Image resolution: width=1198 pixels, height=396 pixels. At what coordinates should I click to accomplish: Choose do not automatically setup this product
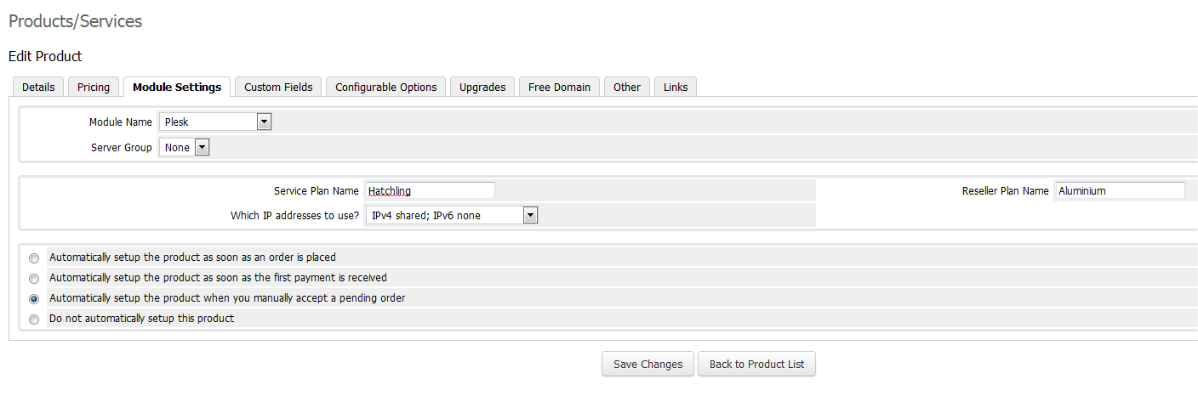point(34,320)
